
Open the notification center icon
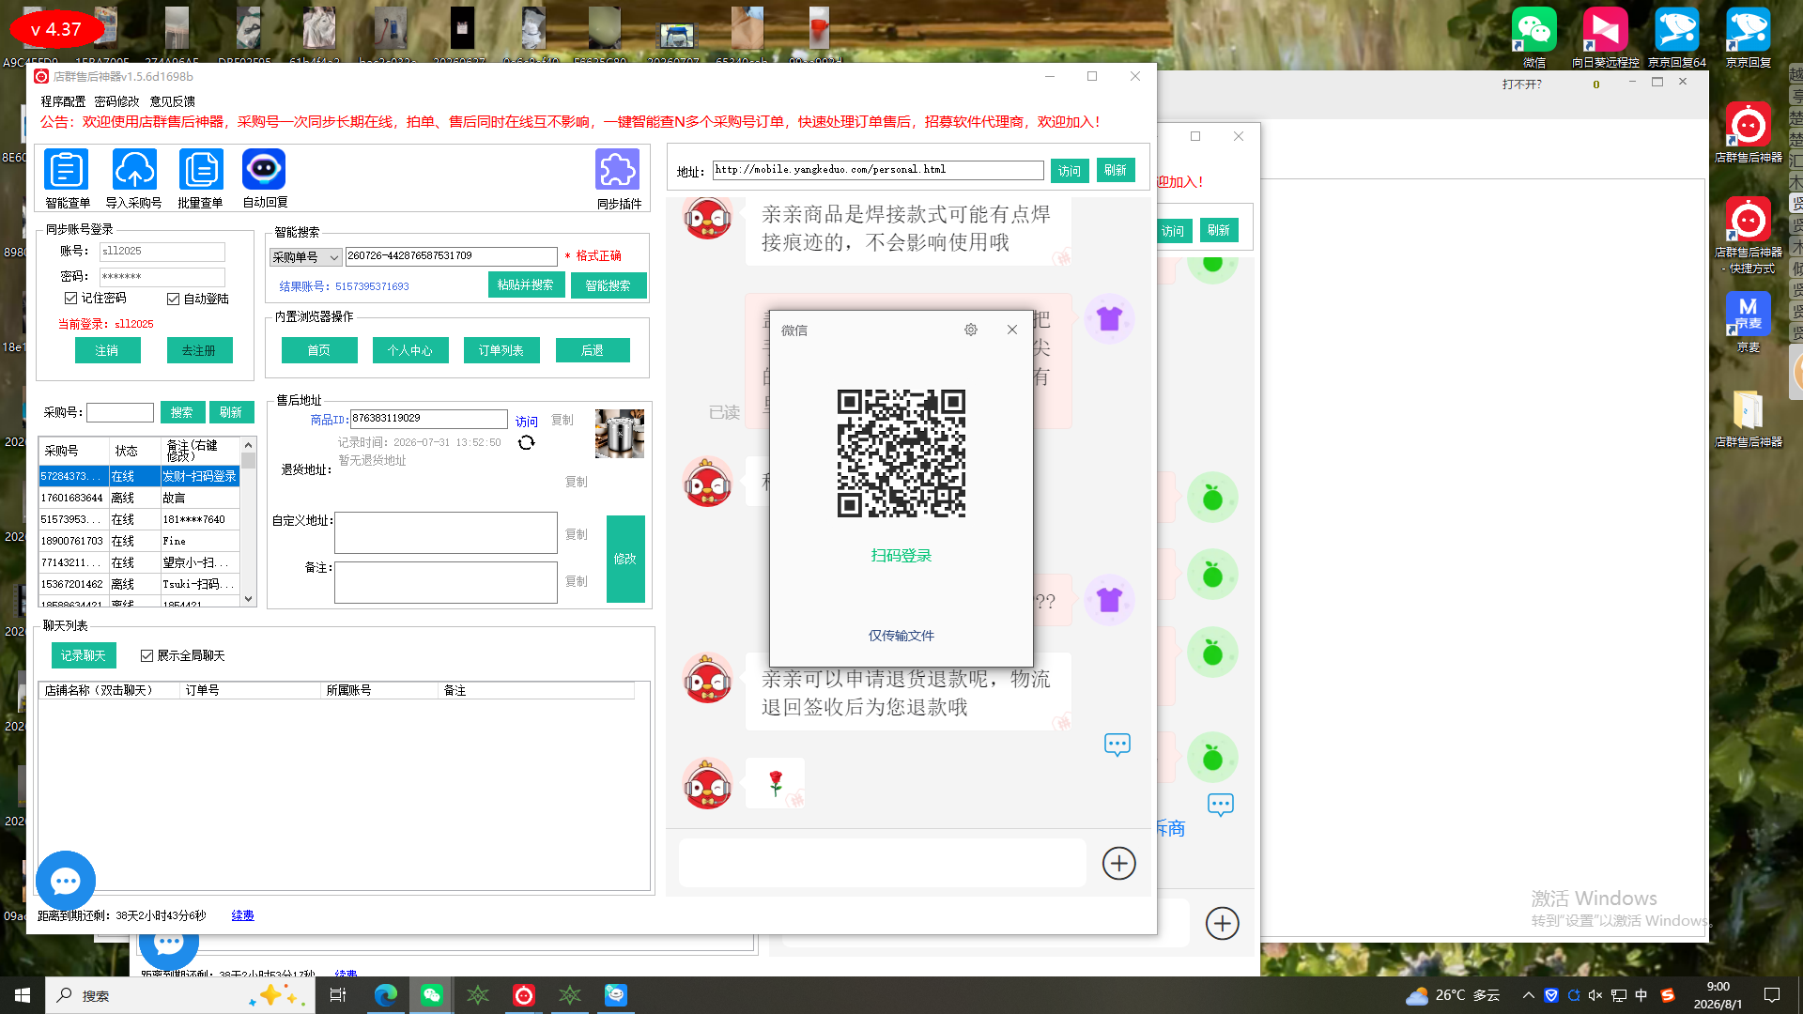point(1772,995)
